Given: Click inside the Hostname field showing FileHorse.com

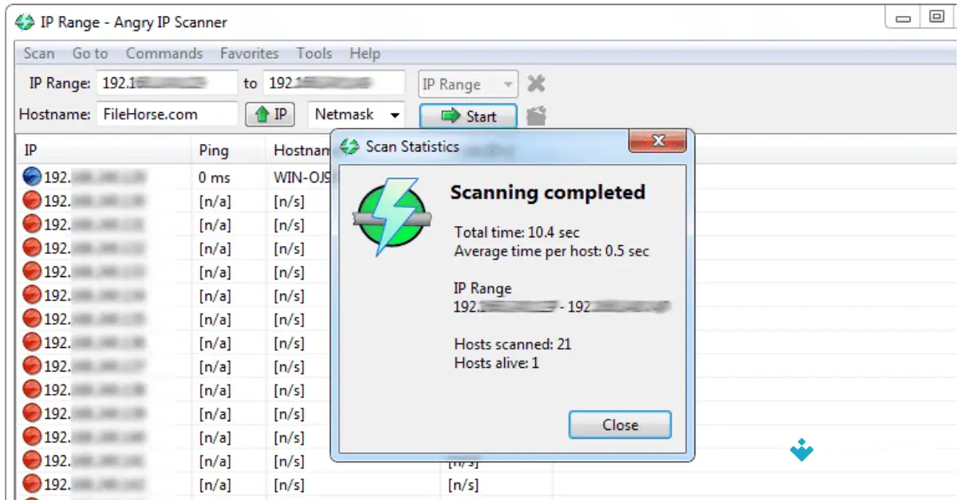Looking at the screenshot, I should tap(167, 114).
